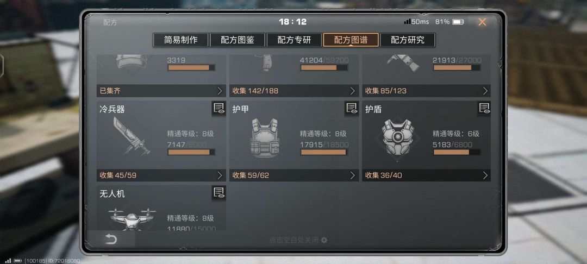Click the combat knife weapon image

pyautogui.click(x=132, y=136)
